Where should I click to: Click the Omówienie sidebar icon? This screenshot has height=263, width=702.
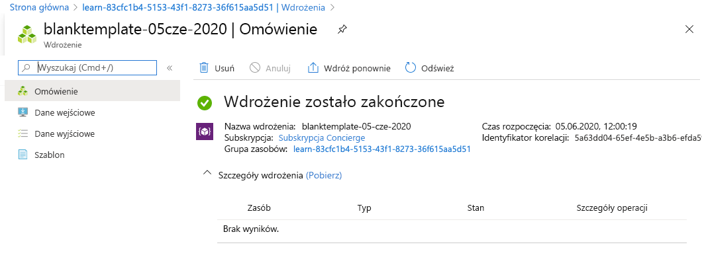(23, 91)
